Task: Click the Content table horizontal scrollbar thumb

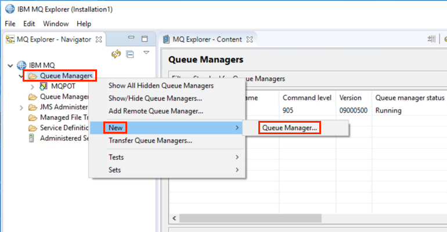Action: coord(250,218)
